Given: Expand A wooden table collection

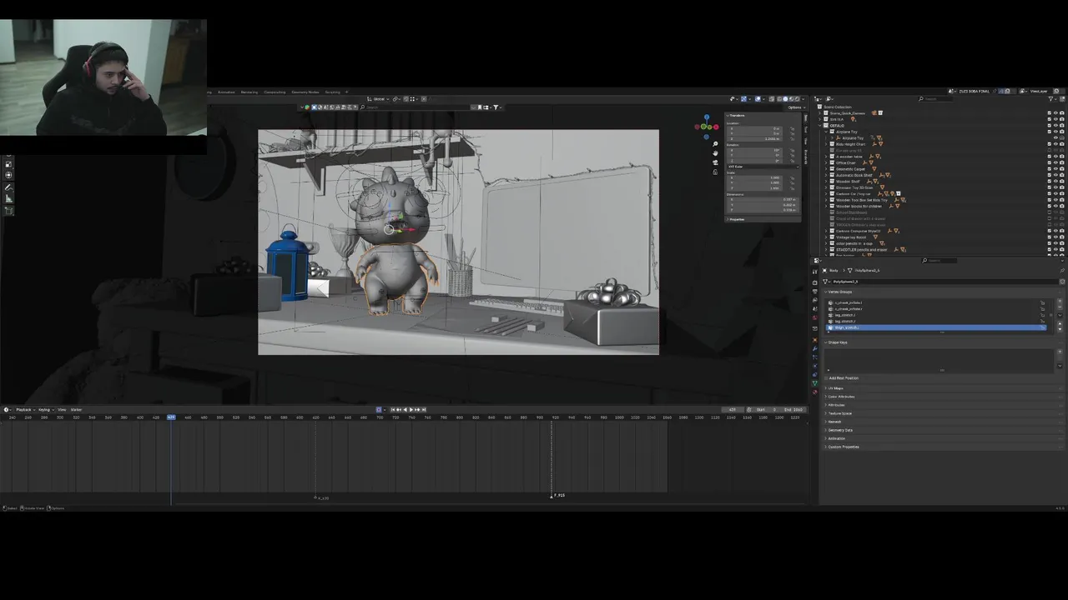Looking at the screenshot, I should coord(826,157).
